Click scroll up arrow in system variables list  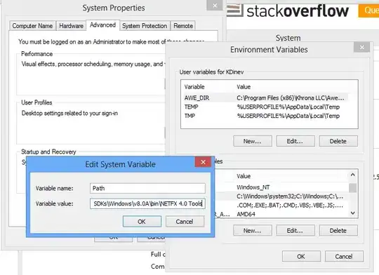click(353, 175)
